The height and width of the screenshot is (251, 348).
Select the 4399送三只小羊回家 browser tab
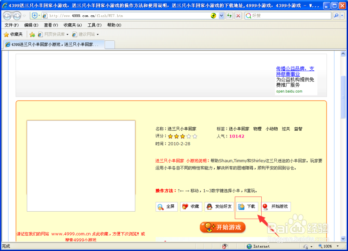(52, 45)
